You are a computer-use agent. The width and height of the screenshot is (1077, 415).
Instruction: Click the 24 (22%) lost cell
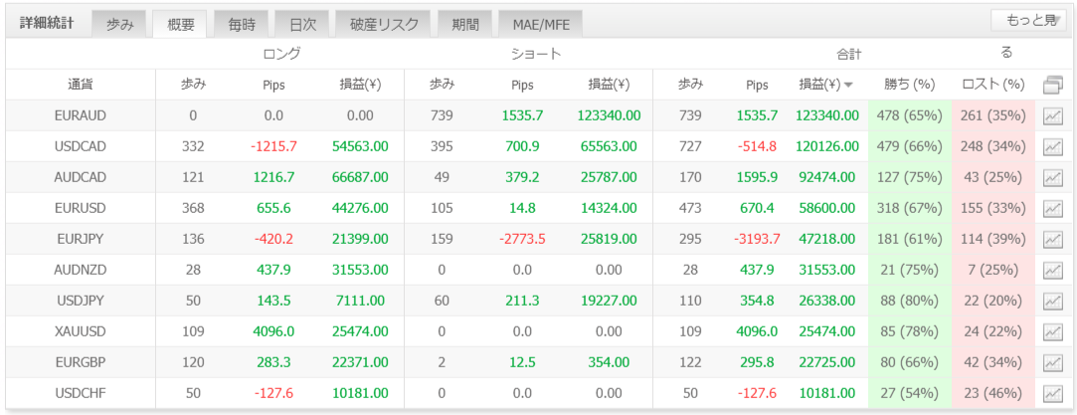993,331
